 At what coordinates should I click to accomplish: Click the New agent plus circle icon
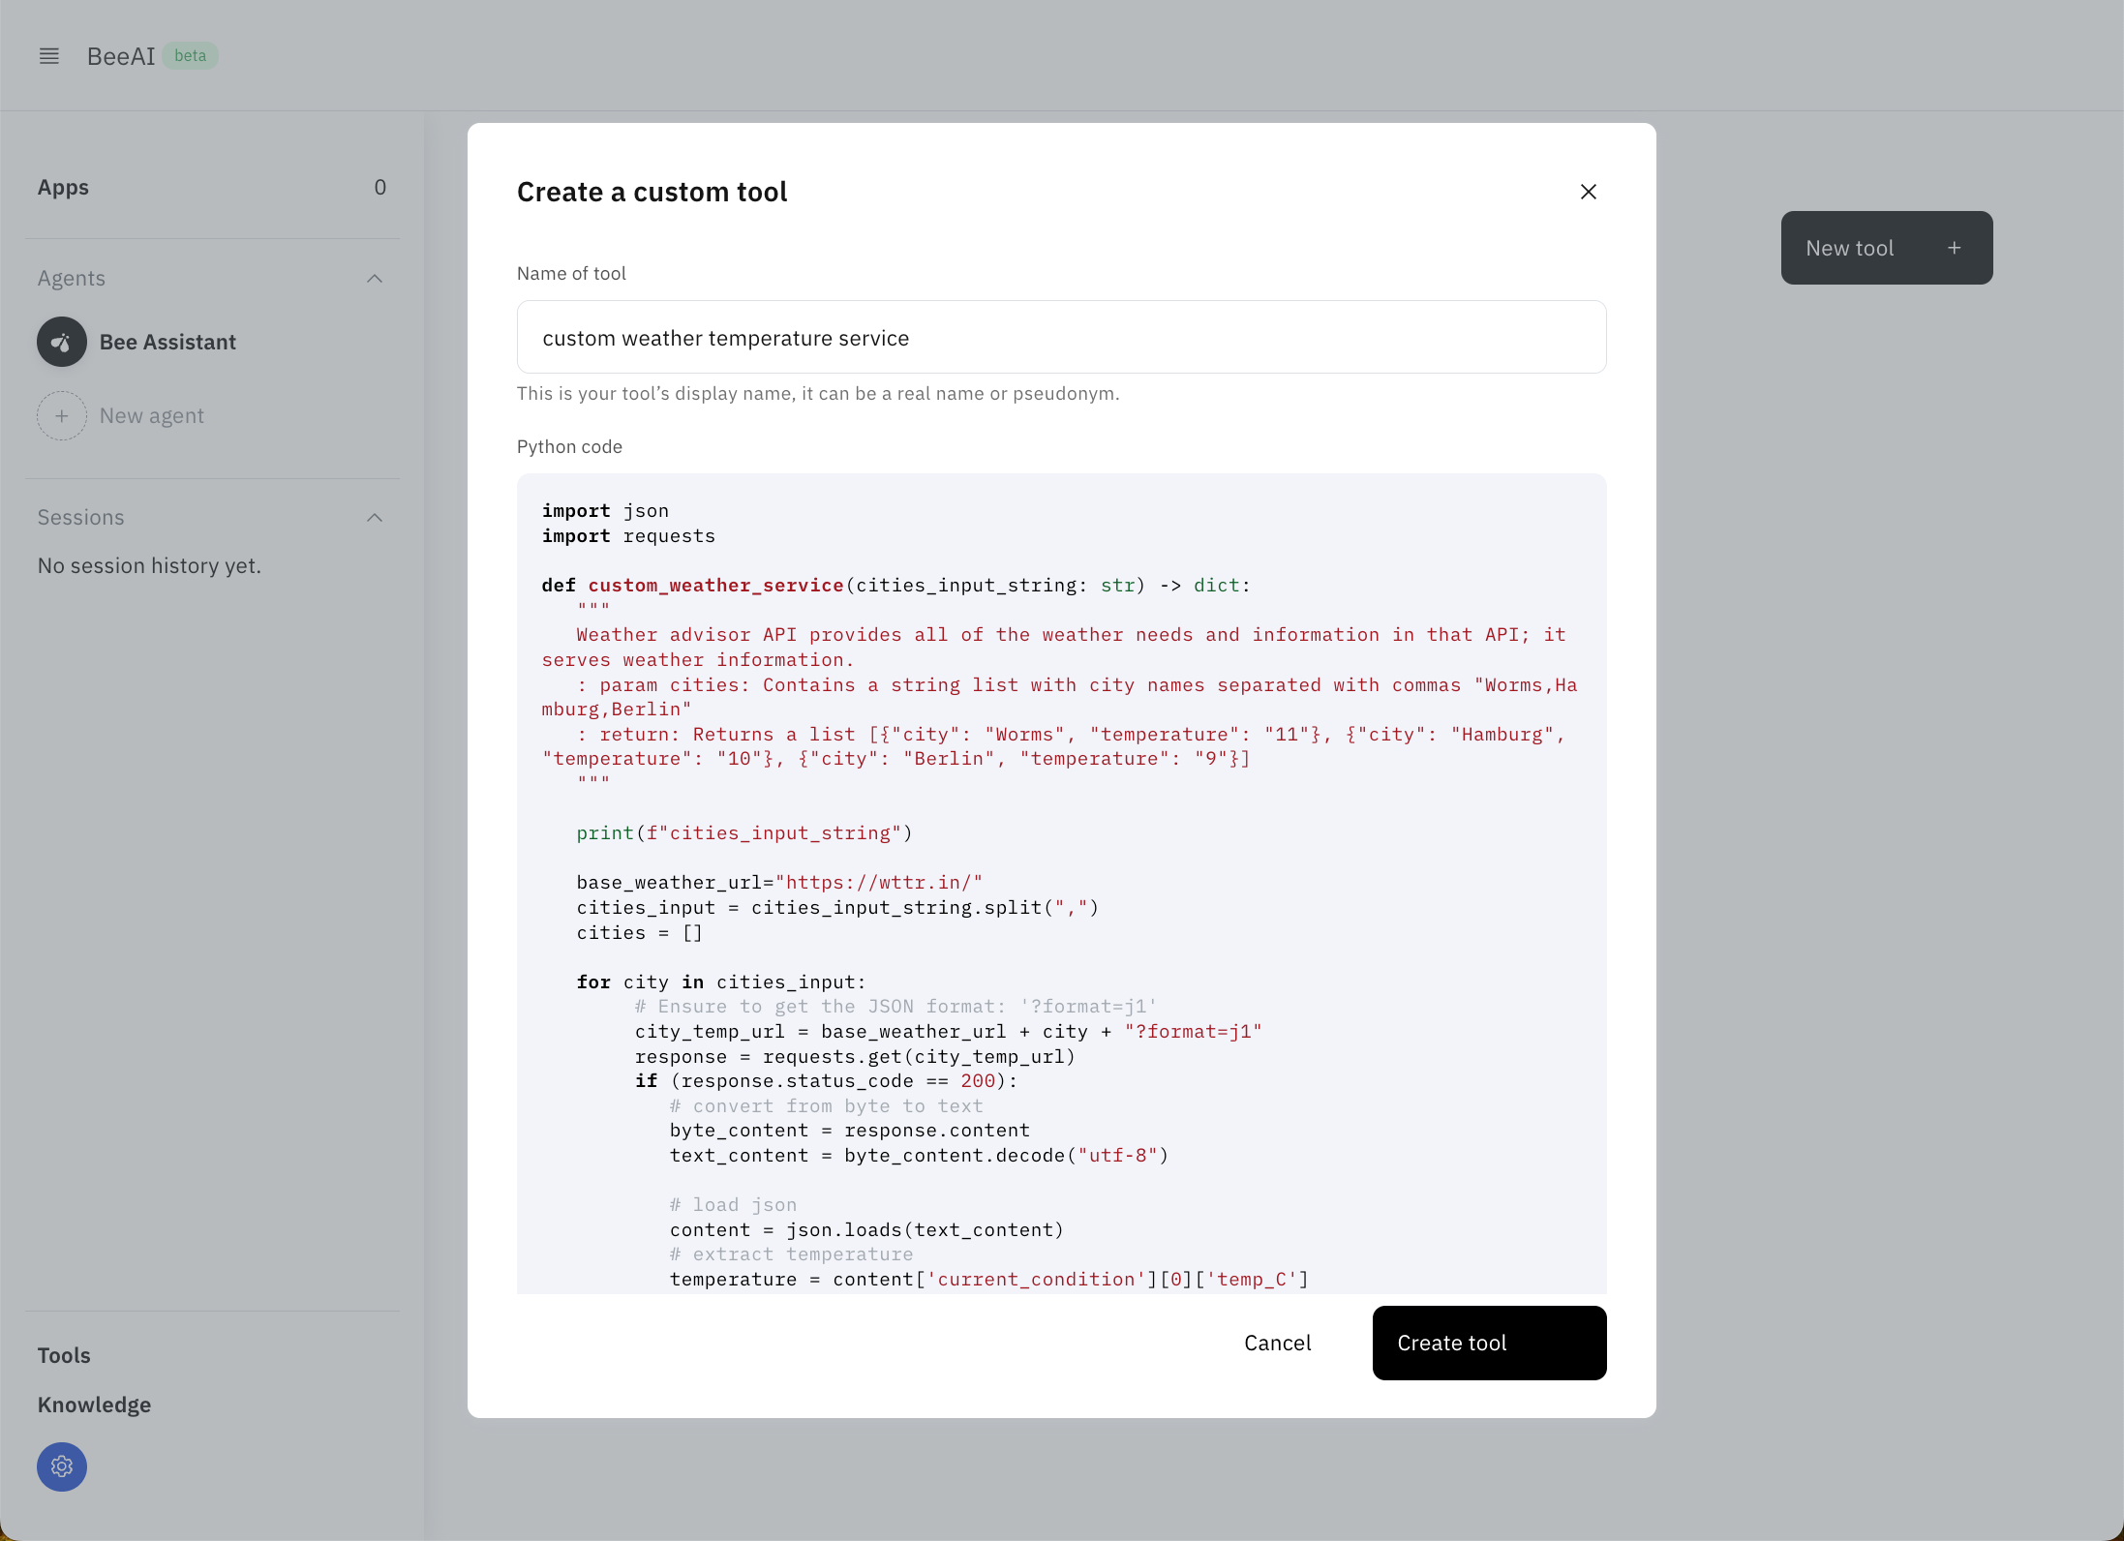coord(62,415)
